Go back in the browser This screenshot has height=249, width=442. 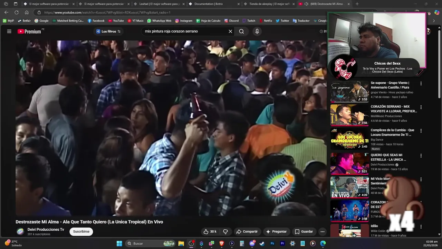(x=6, y=12)
